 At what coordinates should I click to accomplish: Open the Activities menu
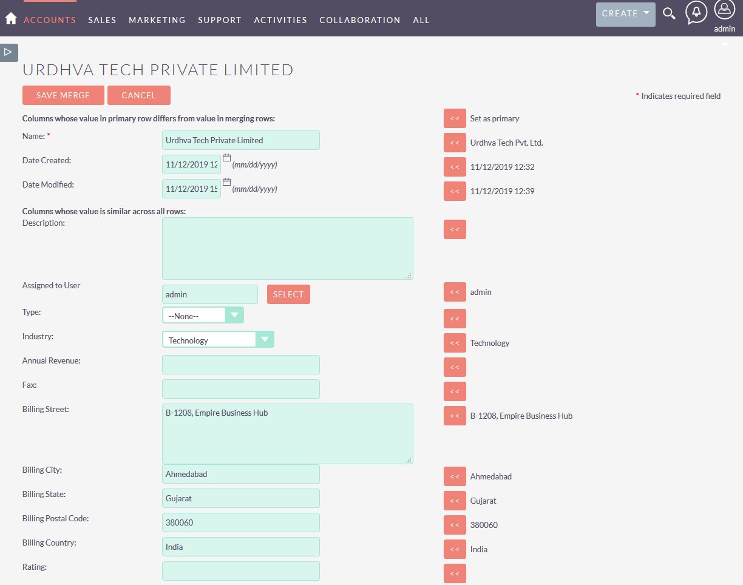(x=280, y=20)
